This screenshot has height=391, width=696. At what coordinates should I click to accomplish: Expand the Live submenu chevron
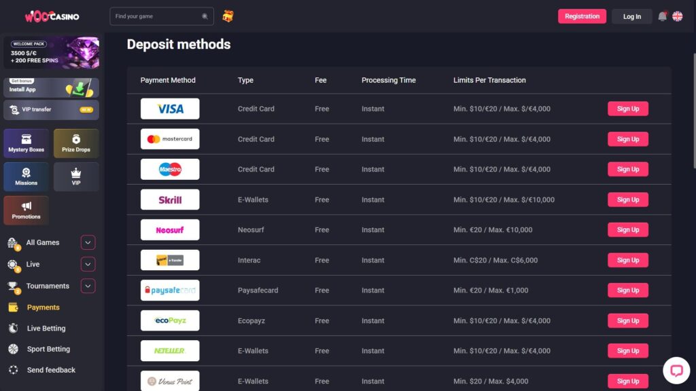pyautogui.click(x=88, y=264)
